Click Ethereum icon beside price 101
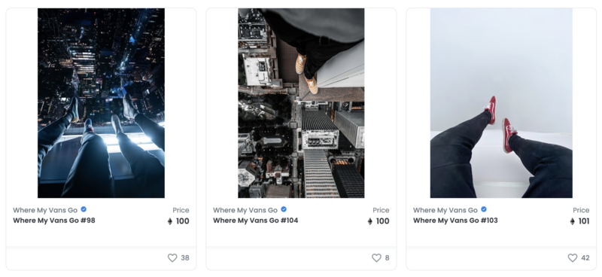Viewport: 602px width, 277px height. tap(572, 221)
